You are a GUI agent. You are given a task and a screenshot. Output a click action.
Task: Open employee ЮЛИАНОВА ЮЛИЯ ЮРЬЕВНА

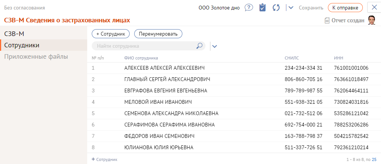(x=159, y=147)
